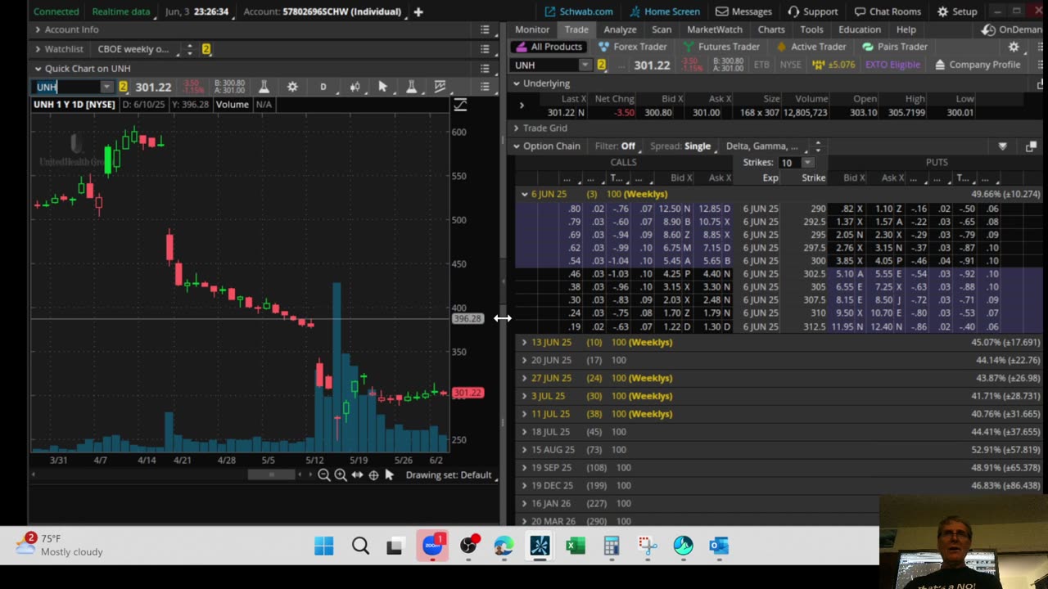Click the flask icon beside the price quote
Viewport: 1048px width, 589px height.
[x=264, y=87]
